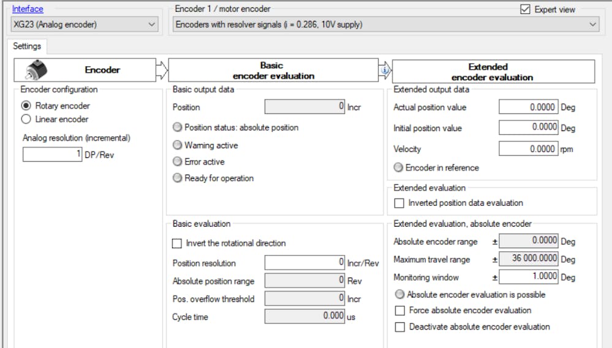Click the Analog resolution DP/Rev input field
This screenshot has width=612, height=348.
52,155
